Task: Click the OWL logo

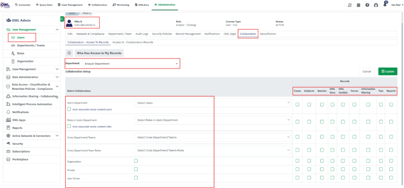Action: pyautogui.click(x=5, y=5)
